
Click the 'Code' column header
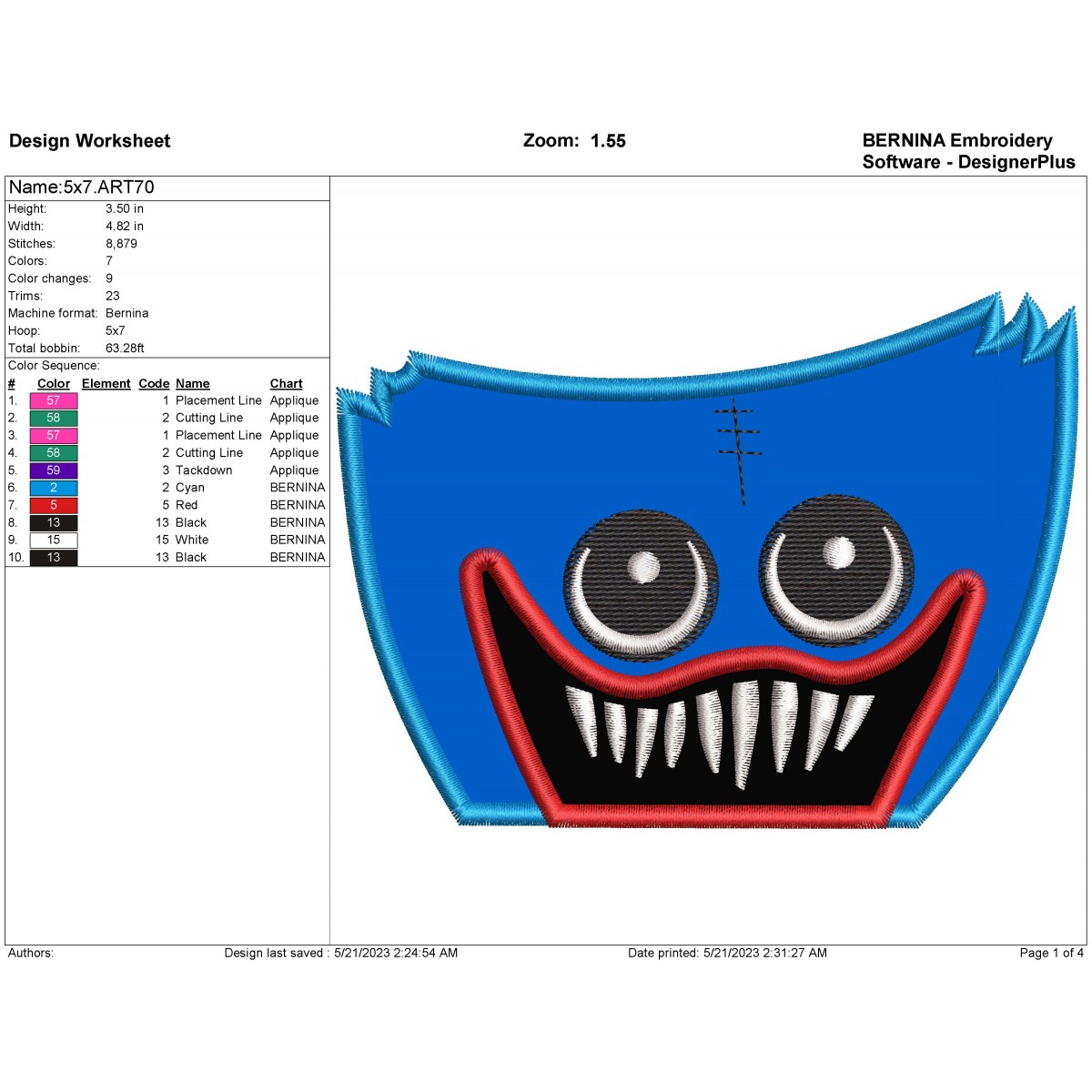coord(154,384)
